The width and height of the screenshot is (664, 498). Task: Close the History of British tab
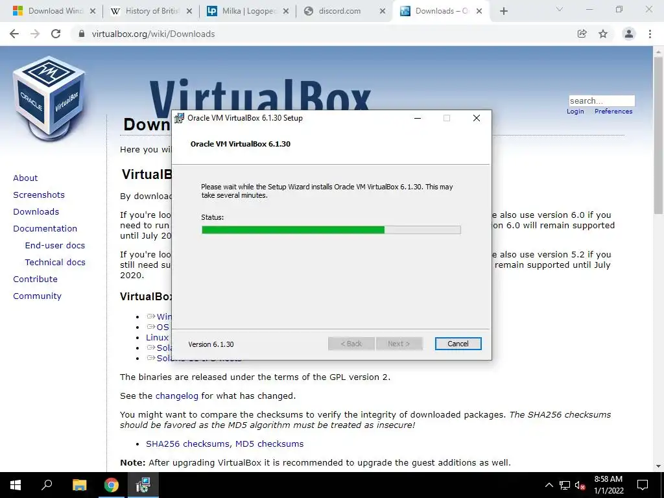189,12
